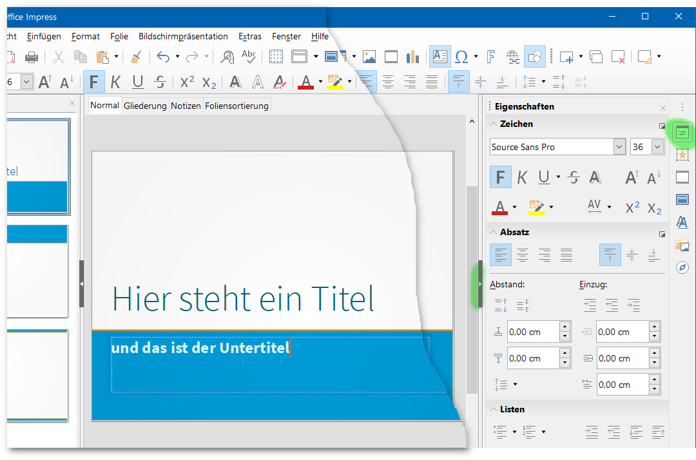
Task: Open the line spacing dropdown under Absatz
Action: coord(514,384)
